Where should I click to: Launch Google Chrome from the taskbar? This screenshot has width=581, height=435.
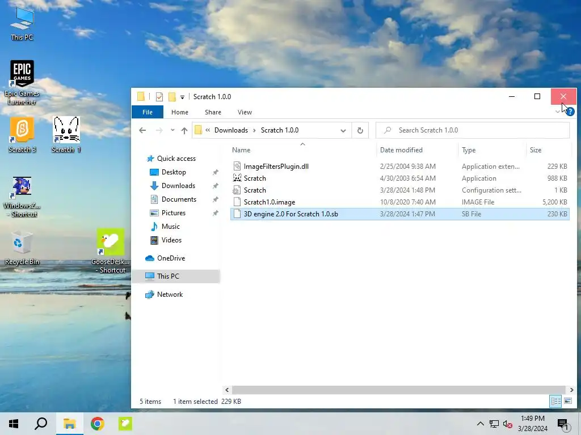98,424
